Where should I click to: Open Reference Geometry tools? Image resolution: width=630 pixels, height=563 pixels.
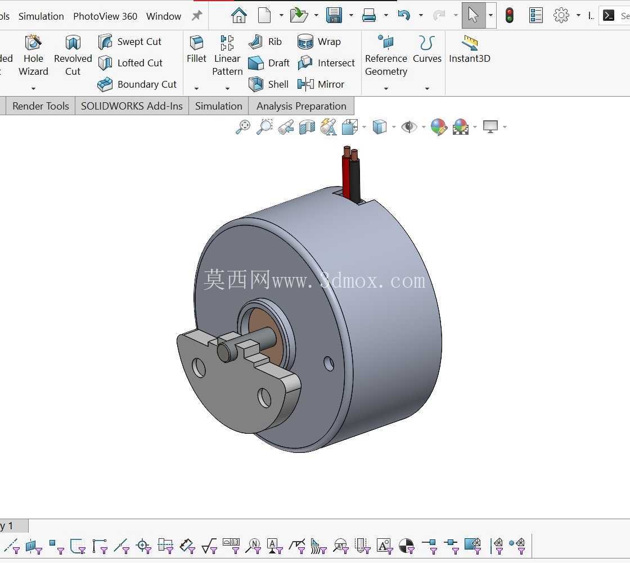click(x=386, y=56)
